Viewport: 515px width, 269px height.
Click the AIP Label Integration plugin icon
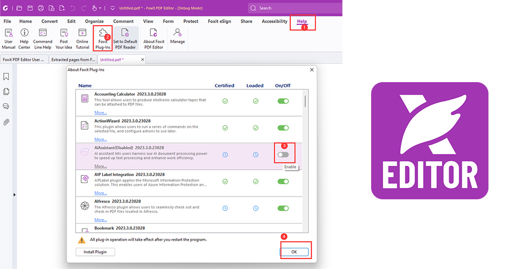[85, 179]
